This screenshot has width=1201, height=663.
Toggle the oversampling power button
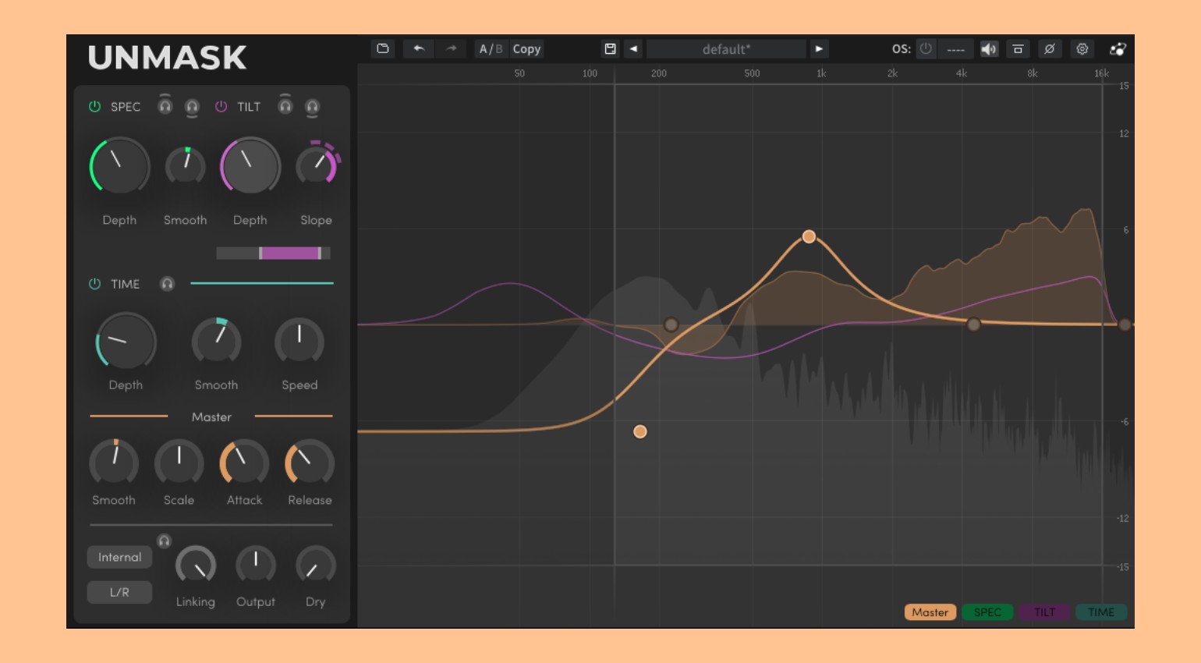(x=926, y=48)
